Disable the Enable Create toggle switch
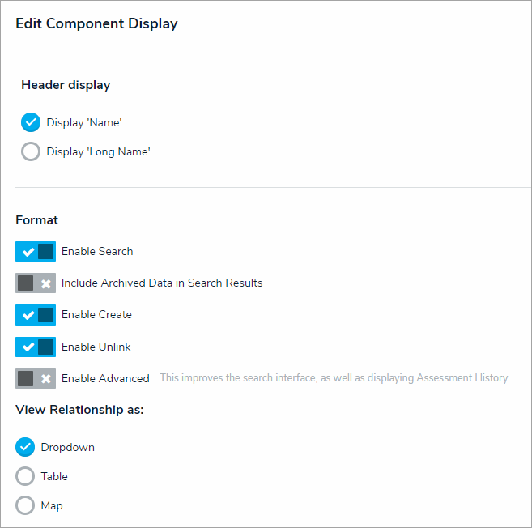The image size is (532, 528). (x=36, y=315)
